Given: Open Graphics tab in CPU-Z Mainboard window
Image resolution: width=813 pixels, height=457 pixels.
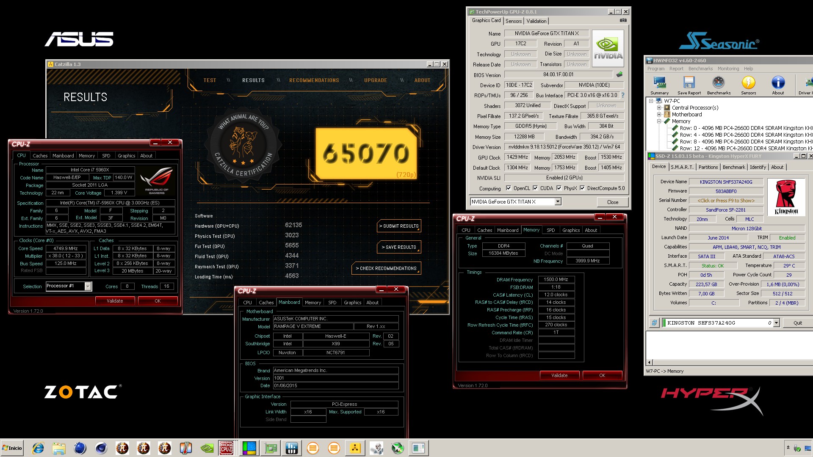Looking at the screenshot, I should point(352,303).
